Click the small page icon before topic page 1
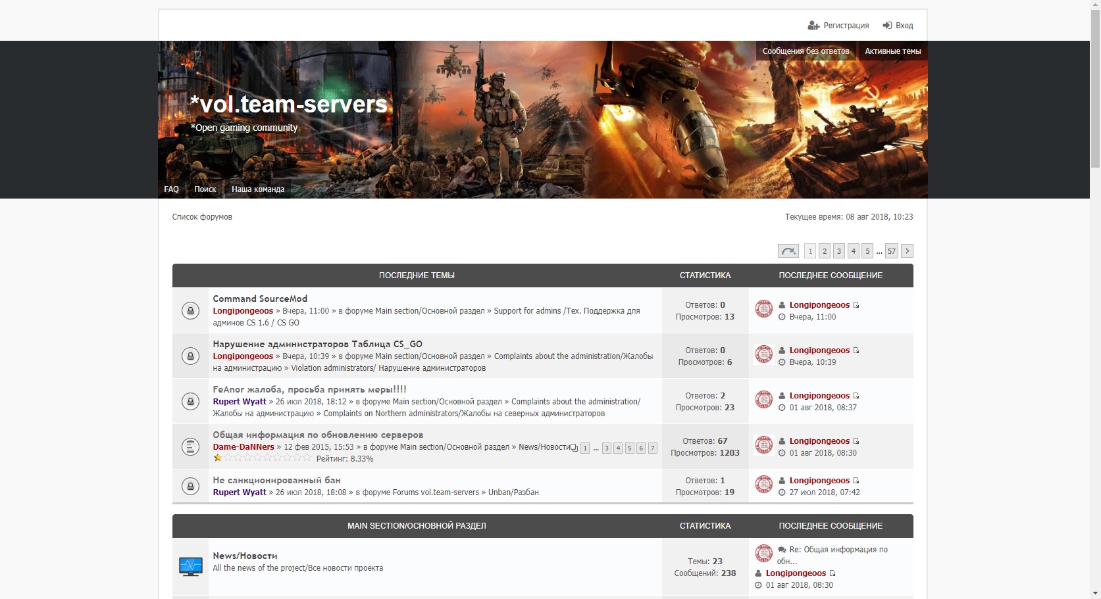This screenshot has height=599, width=1101. tap(574, 448)
